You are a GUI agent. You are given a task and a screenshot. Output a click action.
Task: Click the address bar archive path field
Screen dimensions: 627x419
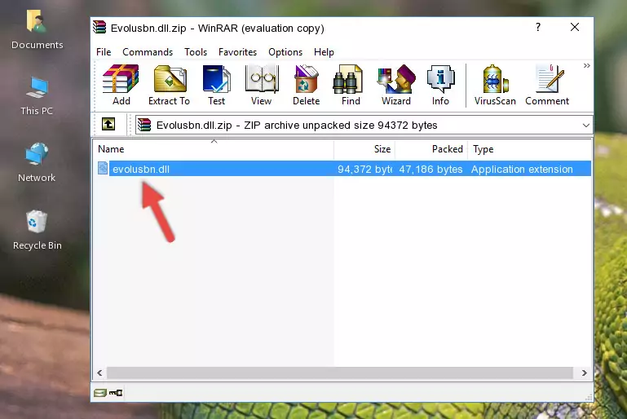pos(364,126)
